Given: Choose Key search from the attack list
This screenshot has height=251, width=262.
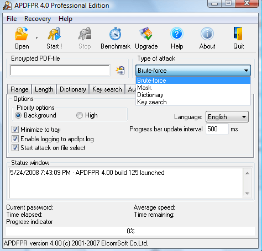Looking at the screenshot, I should (193, 102).
